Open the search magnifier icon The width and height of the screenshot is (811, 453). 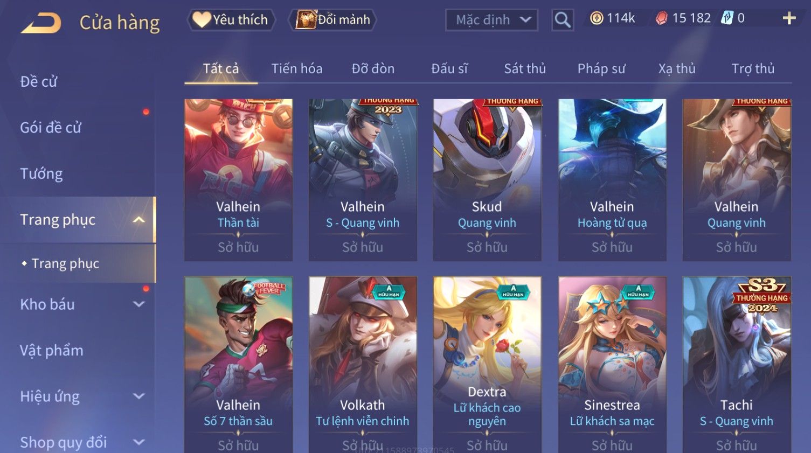click(563, 20)
